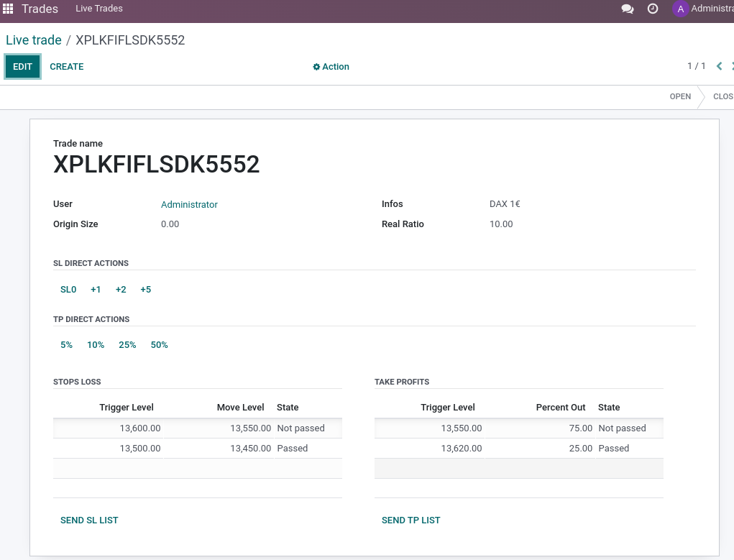Click the +5 SL direct action
Viewport: 734px width, 560px height.
coord(146,290)
